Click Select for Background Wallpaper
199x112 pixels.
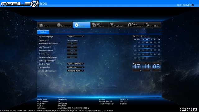tap(72, 57)
